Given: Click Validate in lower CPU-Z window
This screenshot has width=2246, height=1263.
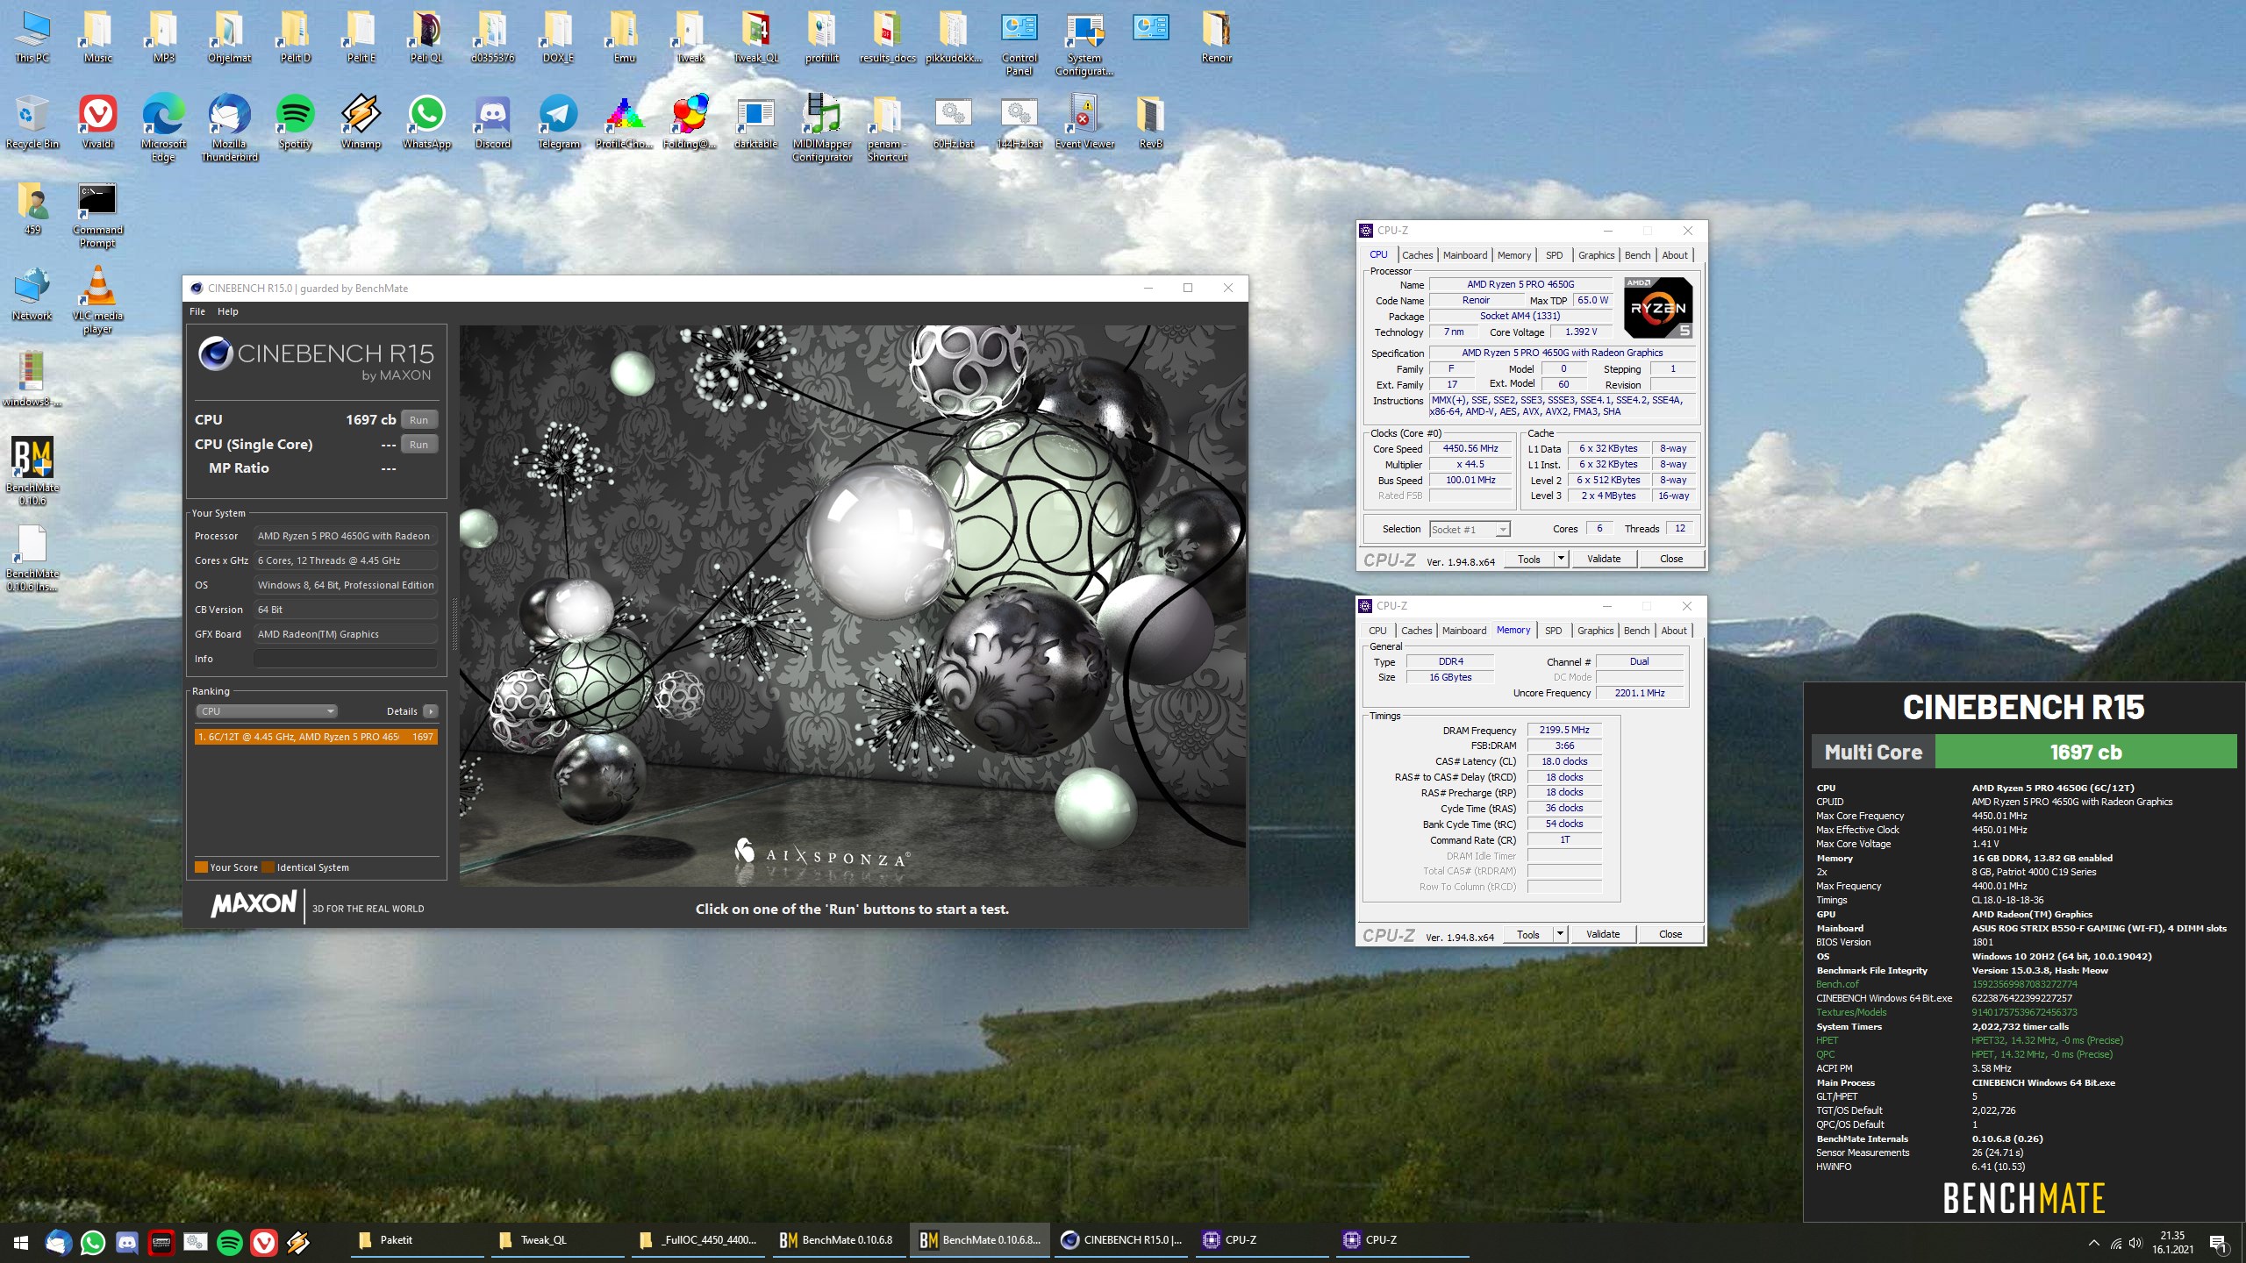Looking at the screenshot, I should click(1602, 934).
